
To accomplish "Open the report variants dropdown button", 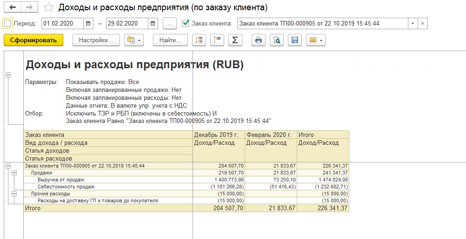I will click(x=134, y=40).
